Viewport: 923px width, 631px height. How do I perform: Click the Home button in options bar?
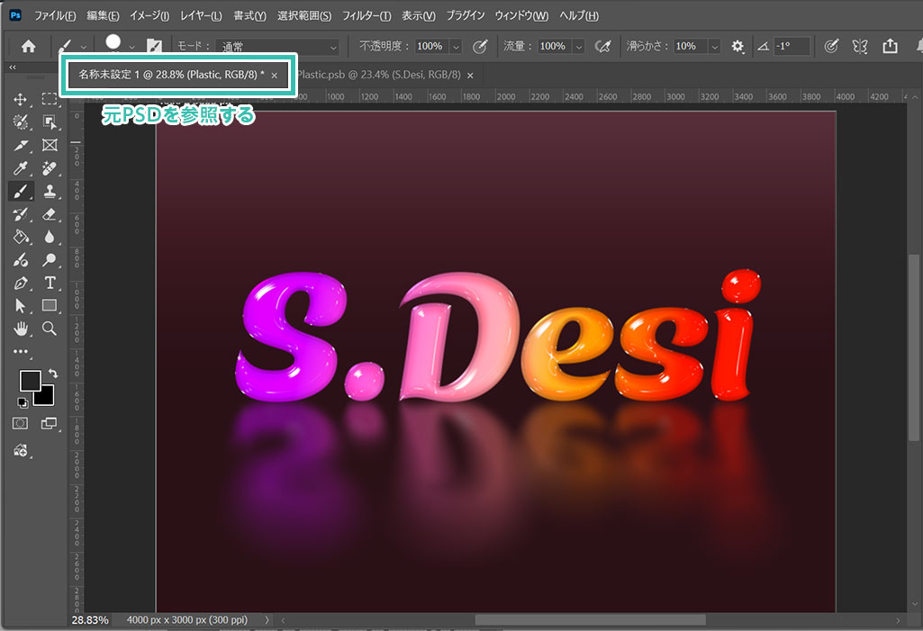point(29,46)
